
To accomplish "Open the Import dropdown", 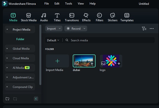I will [54, 29].
